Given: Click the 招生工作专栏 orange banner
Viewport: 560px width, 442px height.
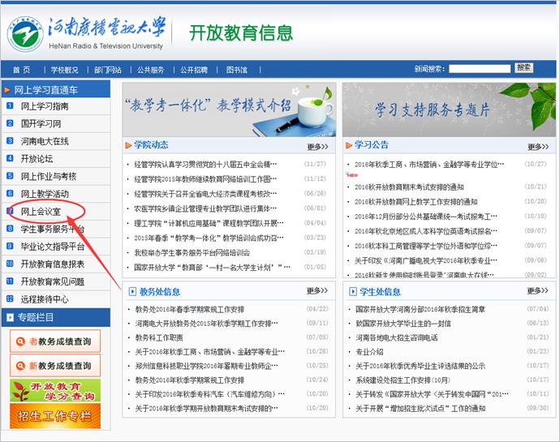Looking at the screenshot, I should (55, 416).
